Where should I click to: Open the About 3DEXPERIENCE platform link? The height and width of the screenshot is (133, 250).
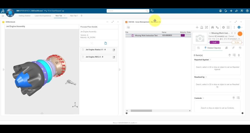[125, 123]
